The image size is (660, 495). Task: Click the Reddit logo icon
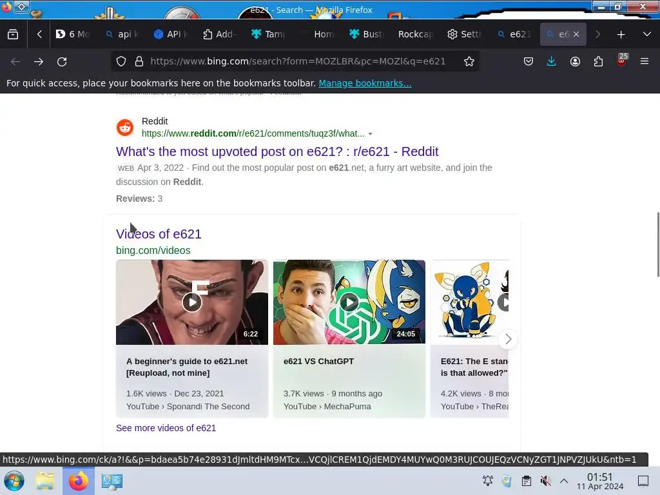[125, 128]
